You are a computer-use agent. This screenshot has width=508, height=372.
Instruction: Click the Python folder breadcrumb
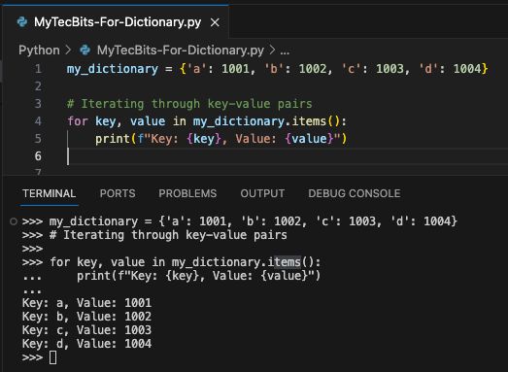[39, 51]
